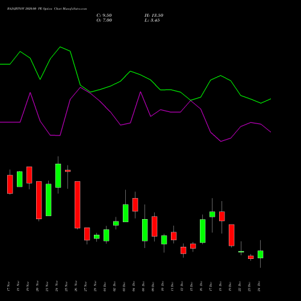Click the '10 Dec' date label
This screenshot has width=301, height=301.
(x=163, y=286)
